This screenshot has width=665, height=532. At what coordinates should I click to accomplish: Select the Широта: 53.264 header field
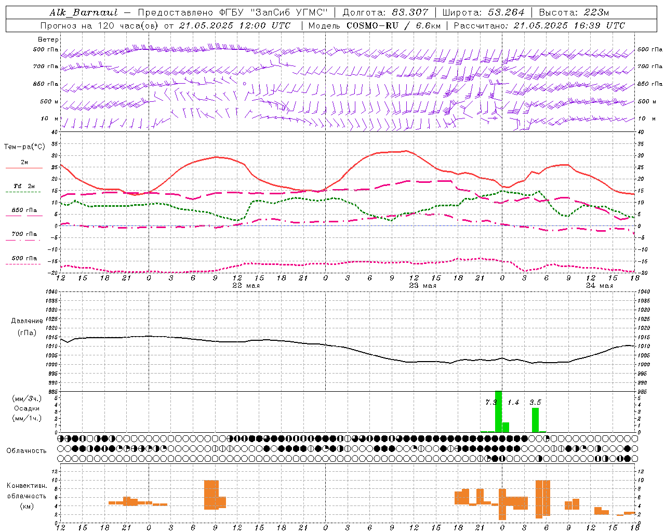tap(483, 12)
